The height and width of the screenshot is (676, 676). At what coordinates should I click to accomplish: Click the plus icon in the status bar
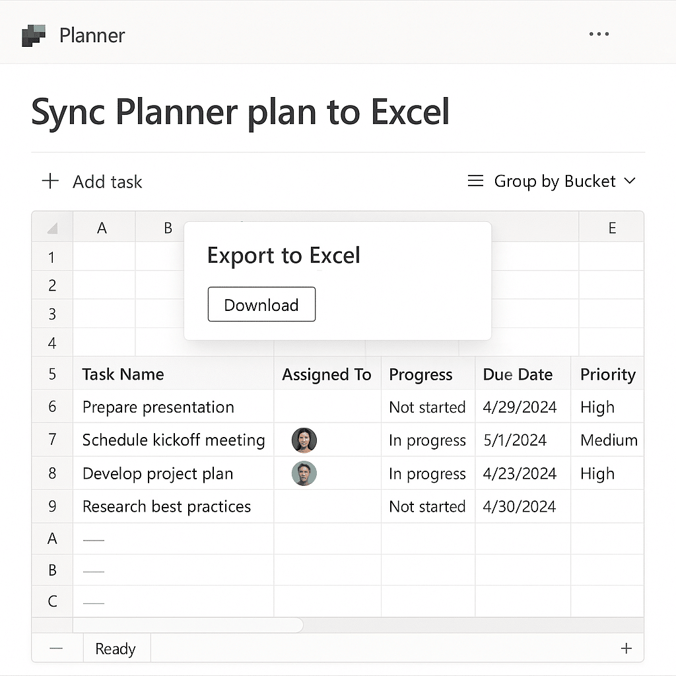[x=626, y=648]
